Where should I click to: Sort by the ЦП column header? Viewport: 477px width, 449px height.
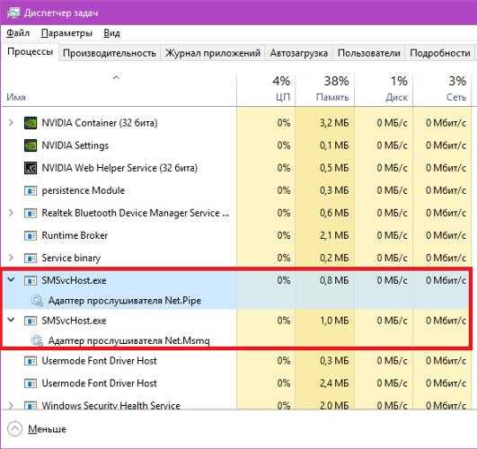266,89
